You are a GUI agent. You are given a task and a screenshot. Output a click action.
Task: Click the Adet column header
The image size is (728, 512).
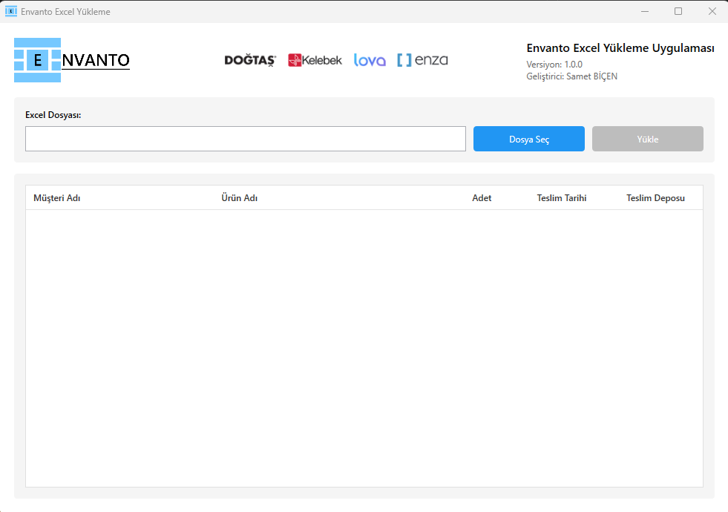coord(482,198)
